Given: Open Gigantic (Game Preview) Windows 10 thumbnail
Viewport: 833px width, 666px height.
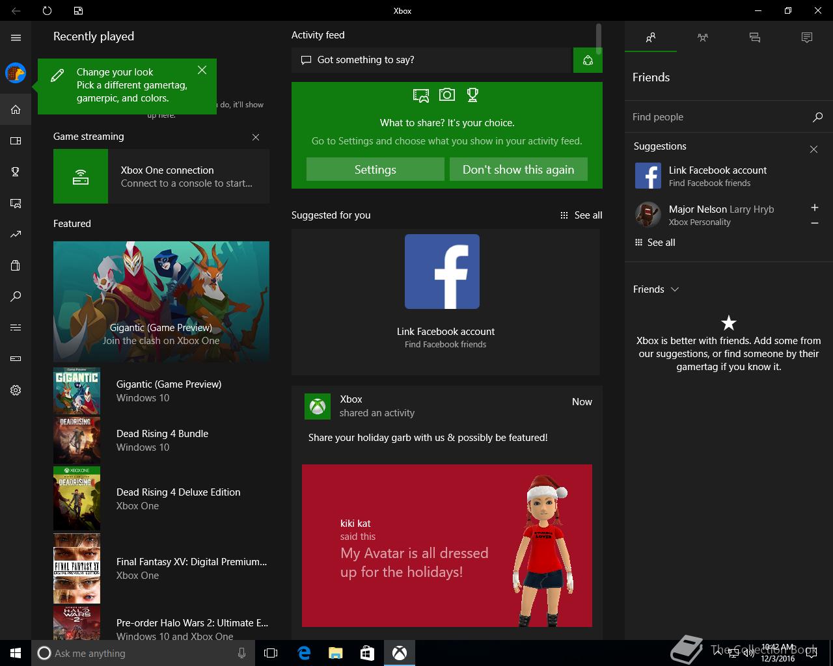Looking at the screenshot, I should pyautogui.click(x=77, y=391).
